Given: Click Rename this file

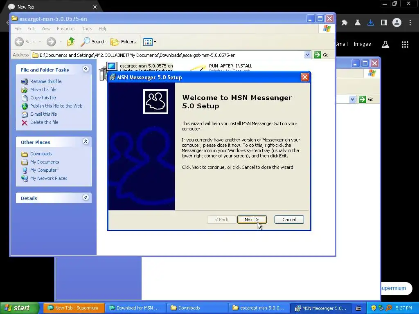Looking at the screenshot, I should point(46,81).
